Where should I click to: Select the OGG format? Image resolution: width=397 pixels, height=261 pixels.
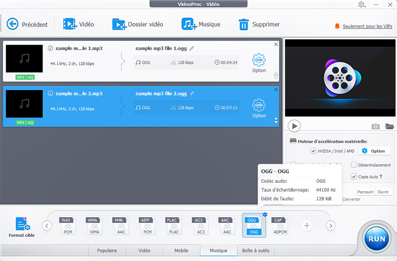pos(254,226)
